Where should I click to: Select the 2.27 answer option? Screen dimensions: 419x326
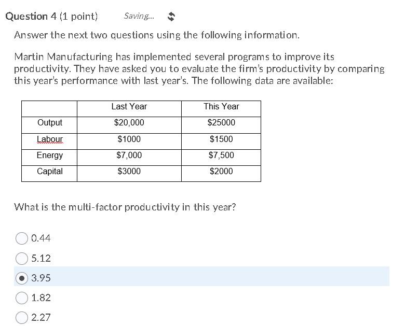point(22,318)
